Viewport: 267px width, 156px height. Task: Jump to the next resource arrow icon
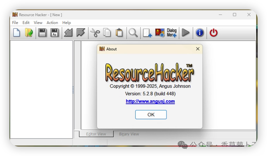tap(81, 32)
